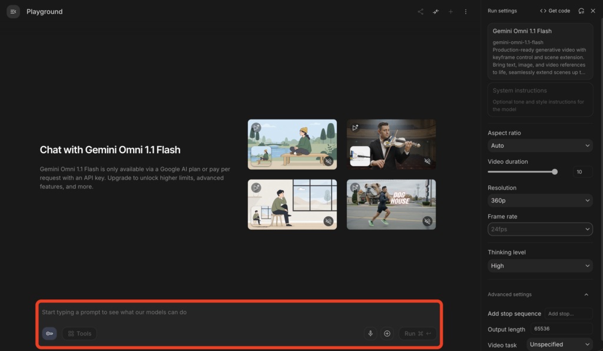Open the Resolution 360p dropdown
The image size is (603, 351).
[540, 200]
